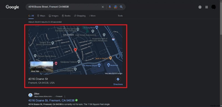This screenshot has width=222, height=107.
Task: Click the Vedic Dharma Samaj temple marker
Action: (78, 29)
